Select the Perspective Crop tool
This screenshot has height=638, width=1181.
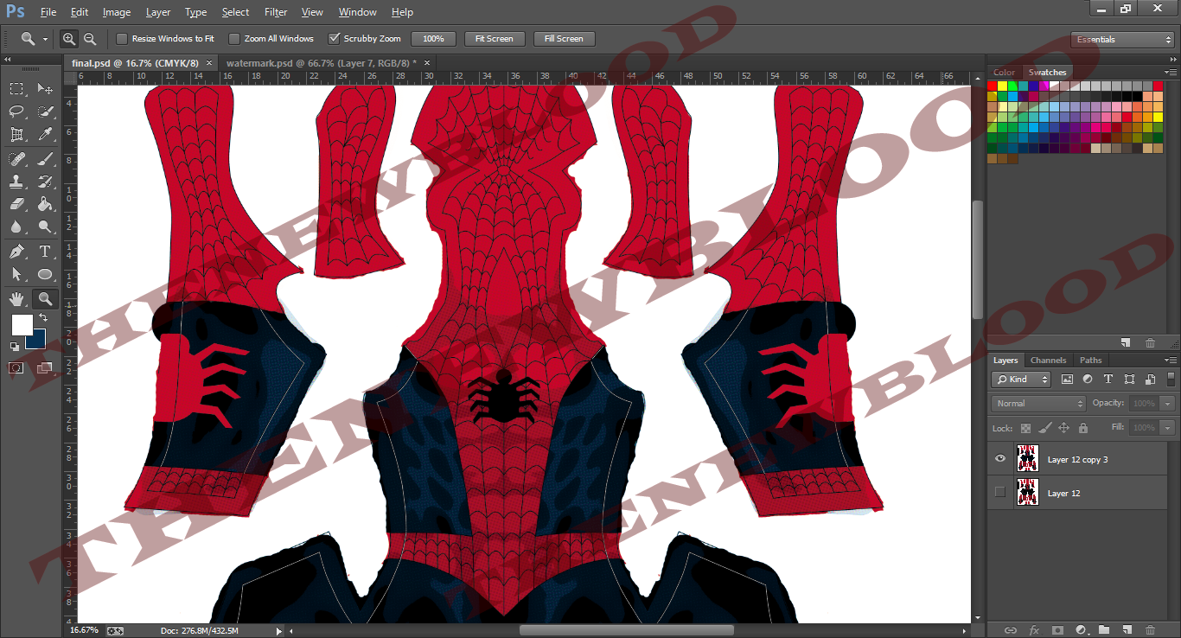point(16,135)
